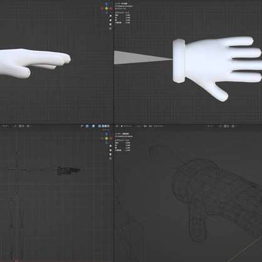This screenshot has height=262, width=262.
Task: Click the blue Z axis atop the bottom-left gizmo
Action: click(107, 134)
